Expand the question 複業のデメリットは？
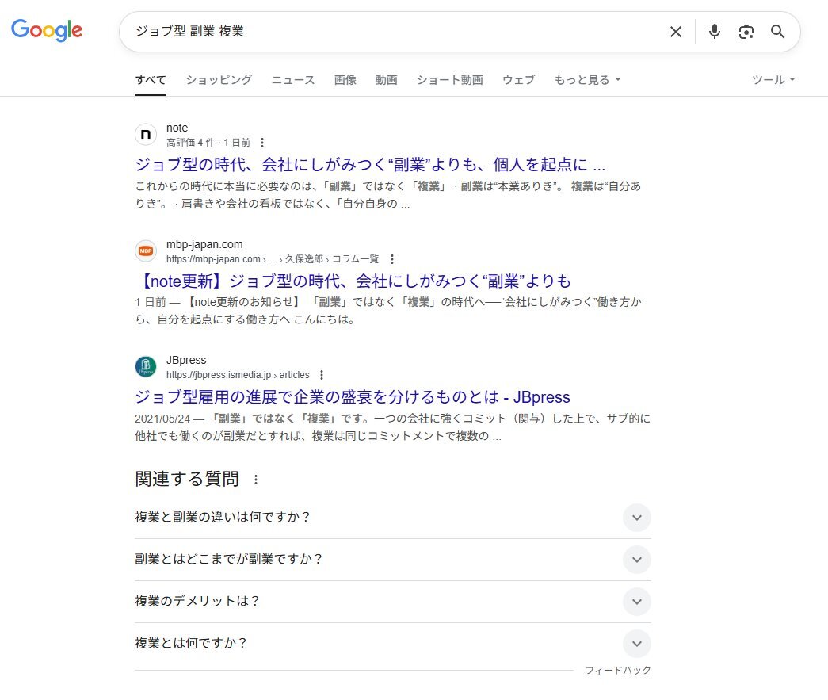The image size is (828, 700). (x=393, y=601)
